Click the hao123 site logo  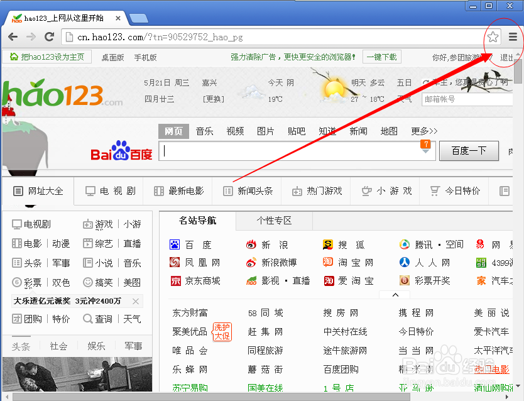pyautogui.click(x=62, y=94)
